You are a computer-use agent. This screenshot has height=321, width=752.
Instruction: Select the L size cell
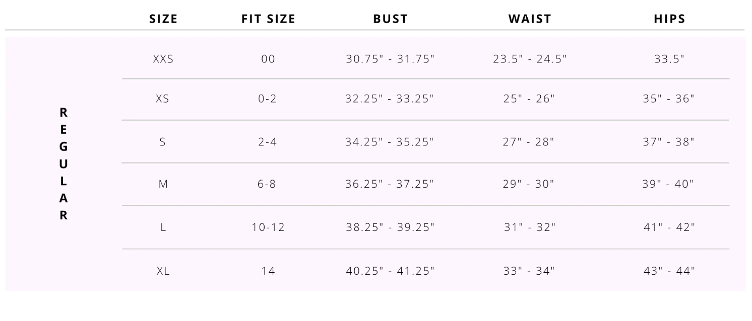163,227
